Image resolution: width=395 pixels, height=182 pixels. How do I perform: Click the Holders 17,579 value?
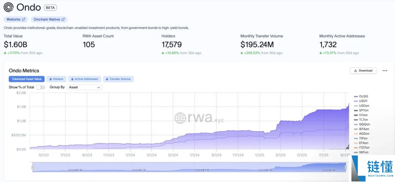point(172,45)
